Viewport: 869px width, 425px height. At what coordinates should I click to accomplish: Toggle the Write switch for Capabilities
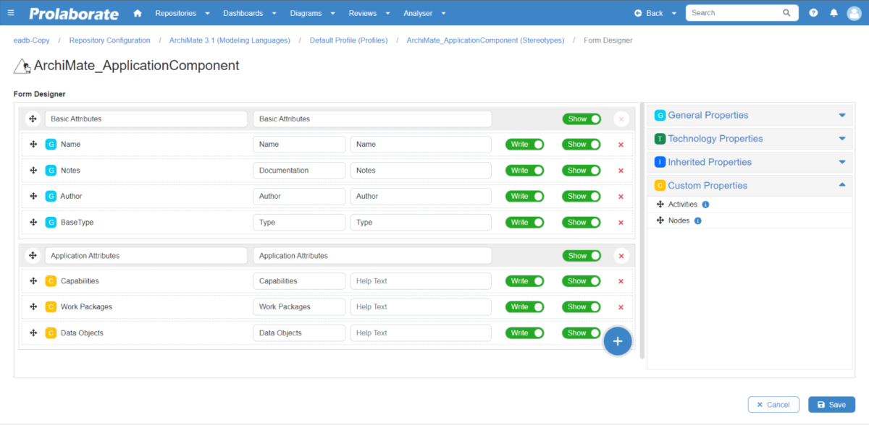tap(524, 280)
